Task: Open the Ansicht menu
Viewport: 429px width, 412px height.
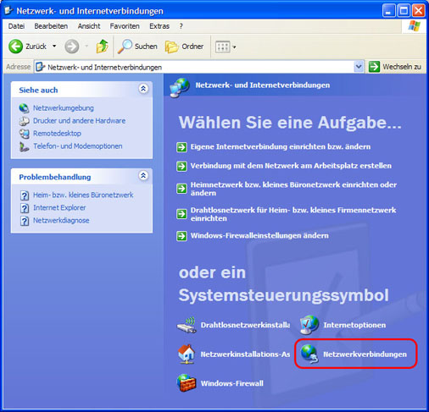Action: (x=89, y=26)
